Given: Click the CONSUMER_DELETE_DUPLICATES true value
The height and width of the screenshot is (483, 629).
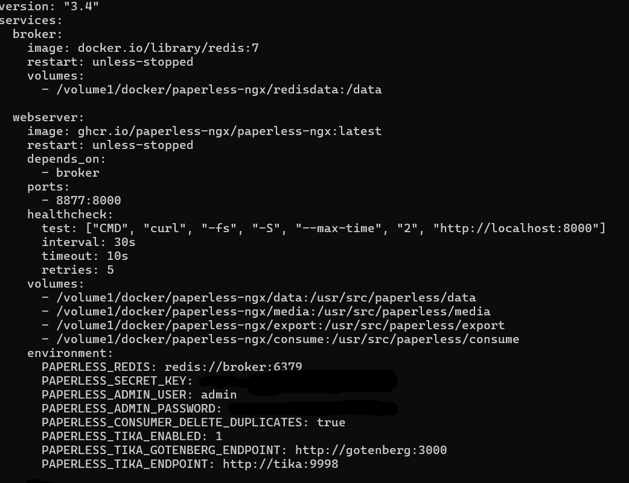Looking at the screenshot, I should pos(331,423).
